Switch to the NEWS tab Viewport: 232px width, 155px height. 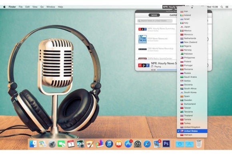[154, 15]
